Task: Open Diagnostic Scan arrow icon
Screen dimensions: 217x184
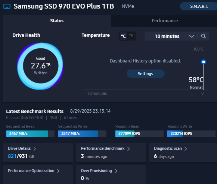Action: [x=186, y=149]
